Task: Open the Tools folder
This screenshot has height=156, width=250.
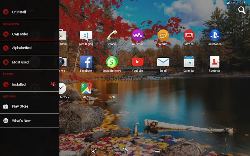Action: pyautogui.click(x=112, y=89)
